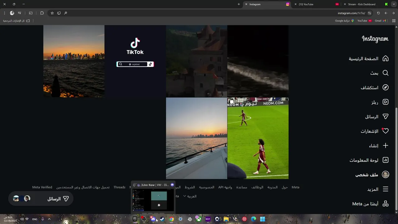Viewport: 398px width, 224px height.
Task: Open the Meta footer link
Action: [x=295, y=187]
